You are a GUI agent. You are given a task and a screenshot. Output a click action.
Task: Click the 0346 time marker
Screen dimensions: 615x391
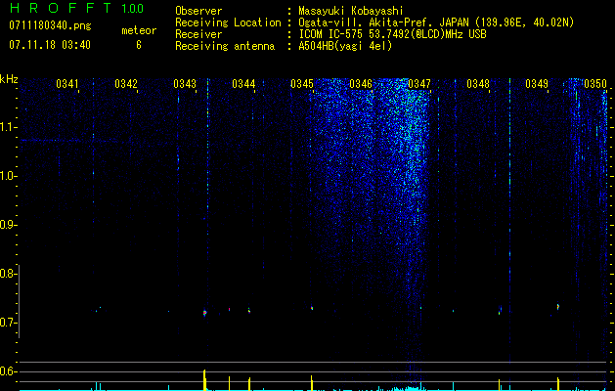pos(361,84)
